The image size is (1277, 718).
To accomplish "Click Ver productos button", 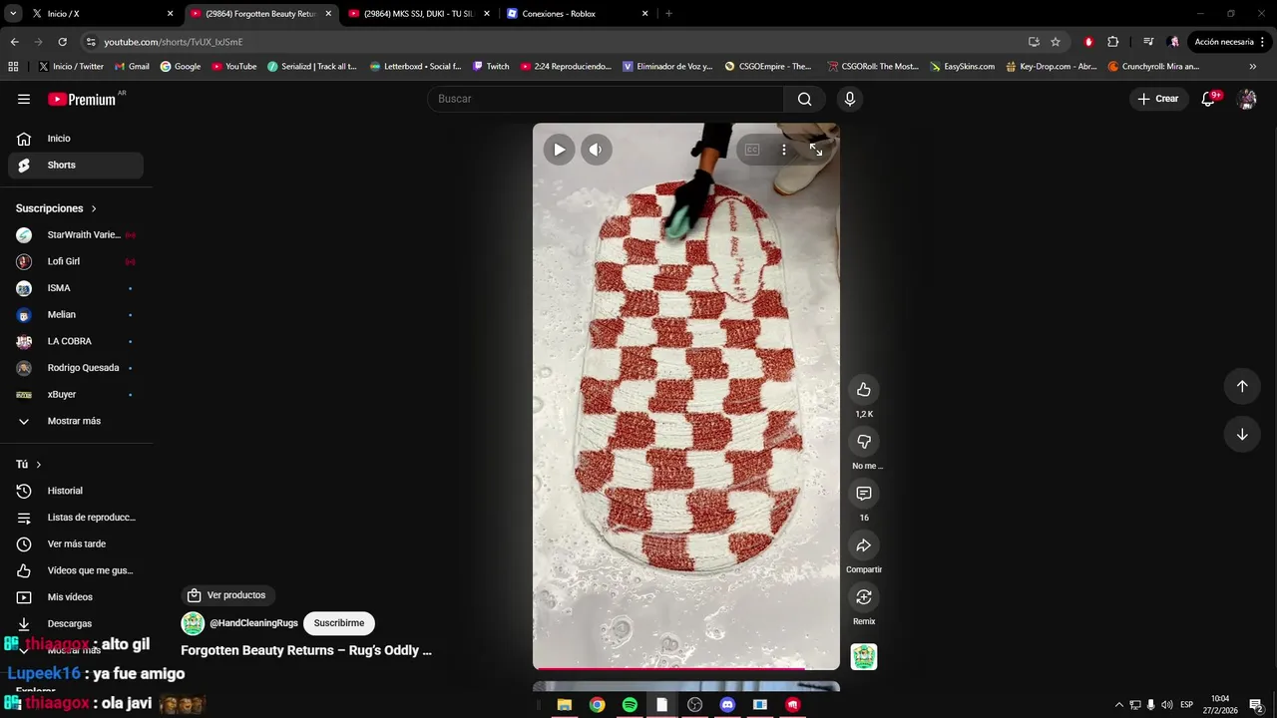I will click(x=227, y=595).
